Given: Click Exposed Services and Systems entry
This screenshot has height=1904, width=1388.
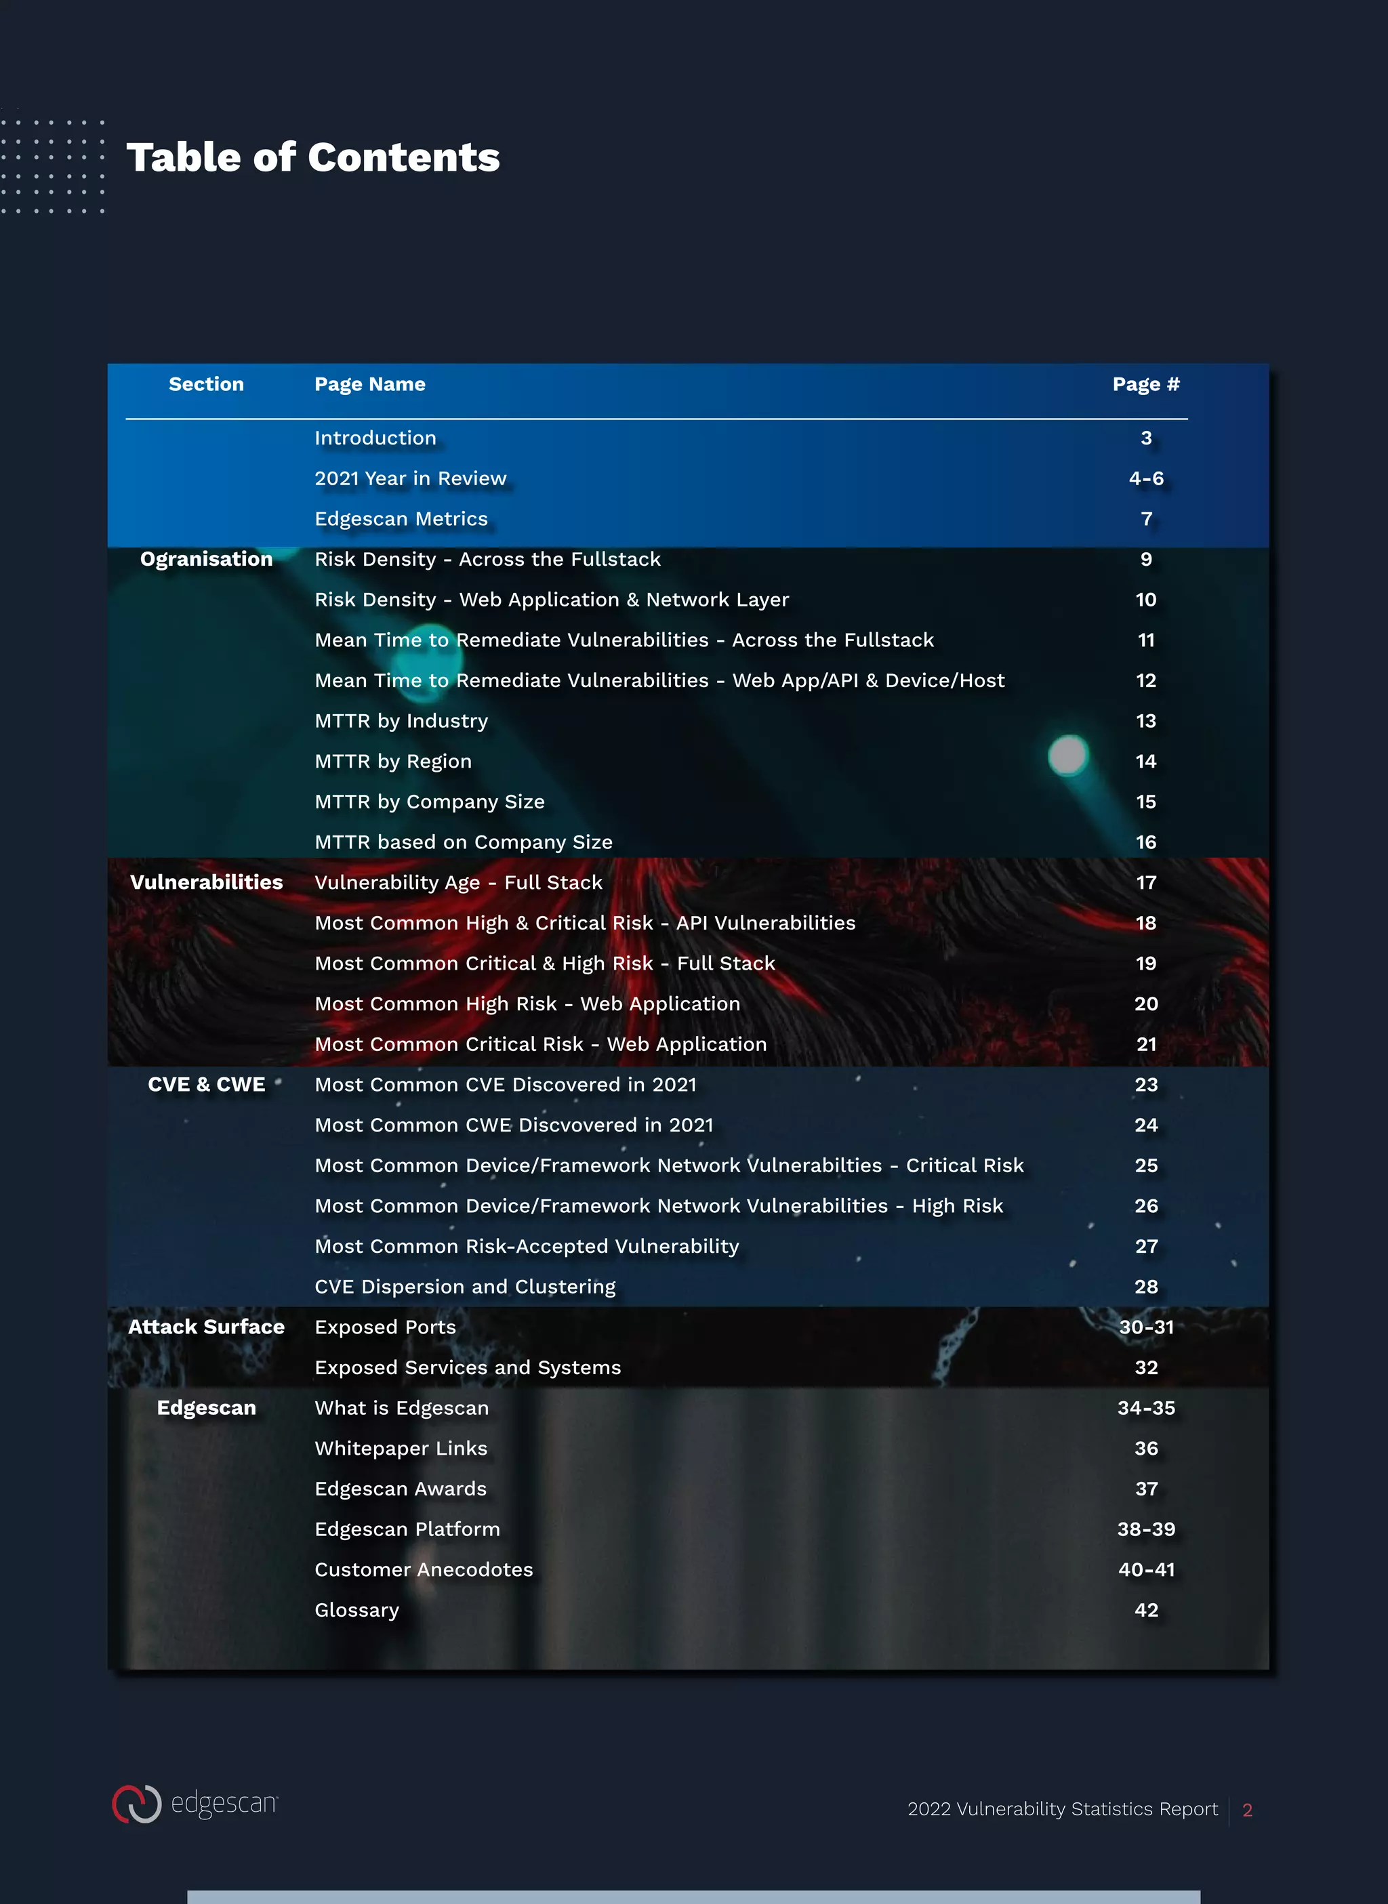Looking at the screenshot, I should 467,1367.
